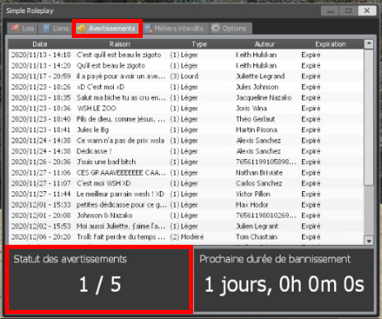The height and width of the screenshot is (319, 382).
Task: Click author Jacqueline Nazako
Action: click(263, 97)
